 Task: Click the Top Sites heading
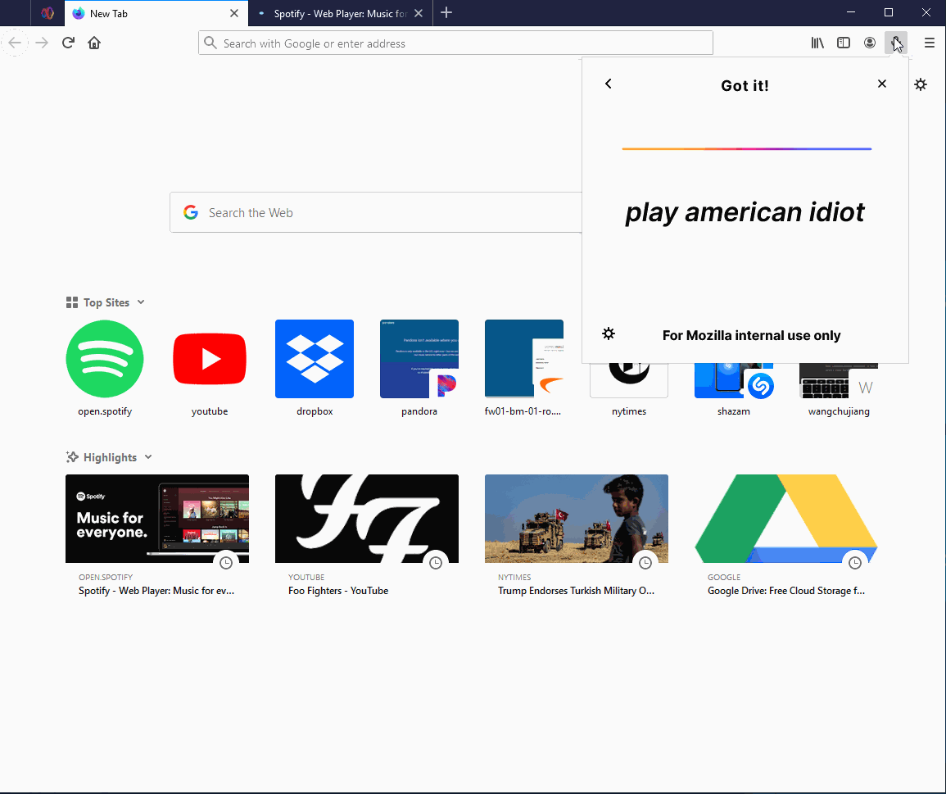click(x=106, y=302)
